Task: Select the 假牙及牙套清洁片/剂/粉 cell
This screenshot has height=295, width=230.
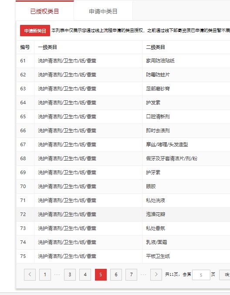Action: click(172, 158)
